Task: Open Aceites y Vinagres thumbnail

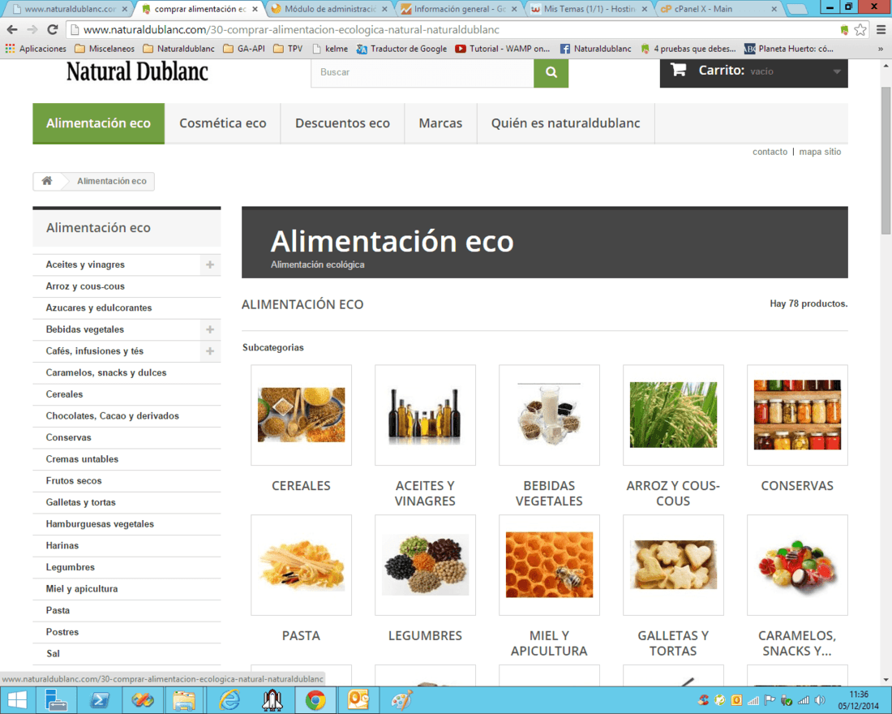Action: pyautogui.click(x=425, y=415)
